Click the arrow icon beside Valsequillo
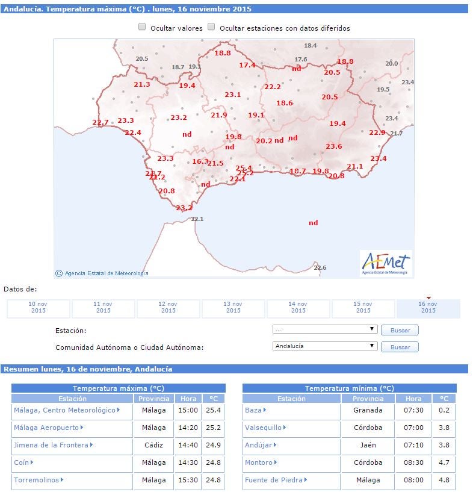 click(x=284, y=428)
